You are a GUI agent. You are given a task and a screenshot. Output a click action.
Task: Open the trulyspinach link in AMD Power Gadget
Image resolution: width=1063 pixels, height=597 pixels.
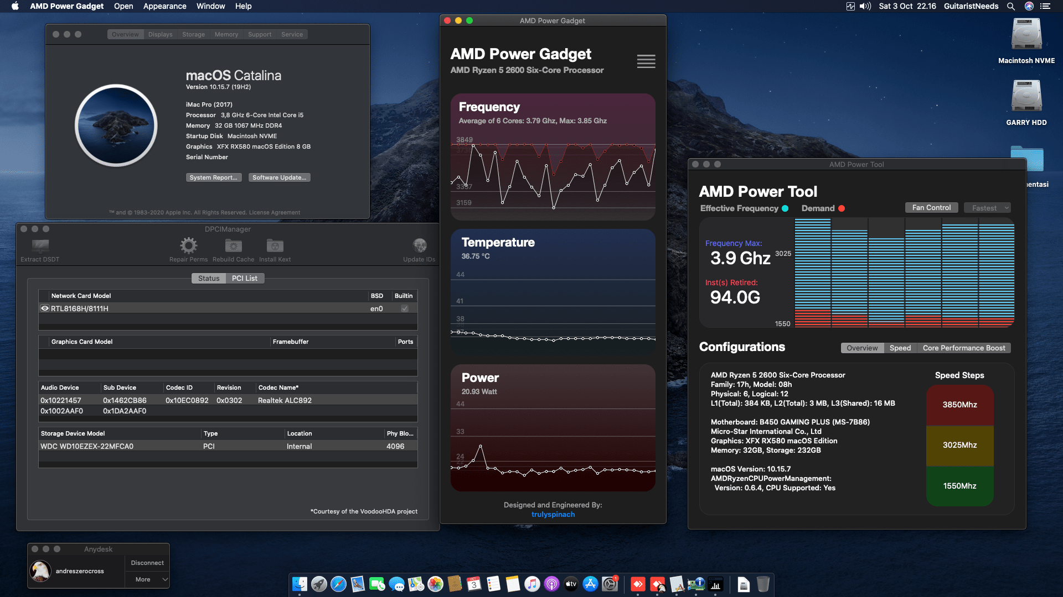[x=553, y=514]
